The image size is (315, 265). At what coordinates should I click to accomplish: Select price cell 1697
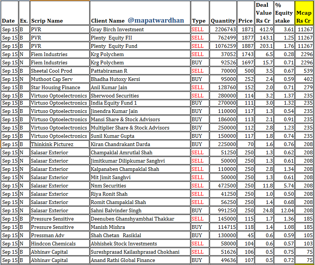click(246, 62)
